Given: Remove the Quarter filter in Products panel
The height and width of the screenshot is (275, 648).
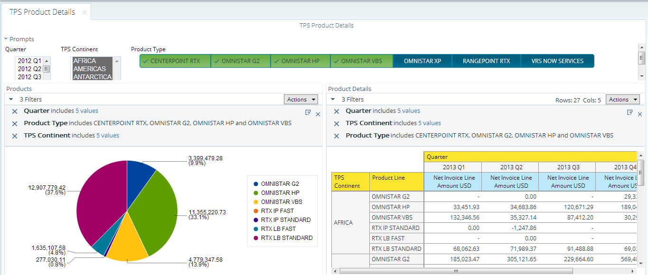Looking at the screenshot, I should 15,111.
